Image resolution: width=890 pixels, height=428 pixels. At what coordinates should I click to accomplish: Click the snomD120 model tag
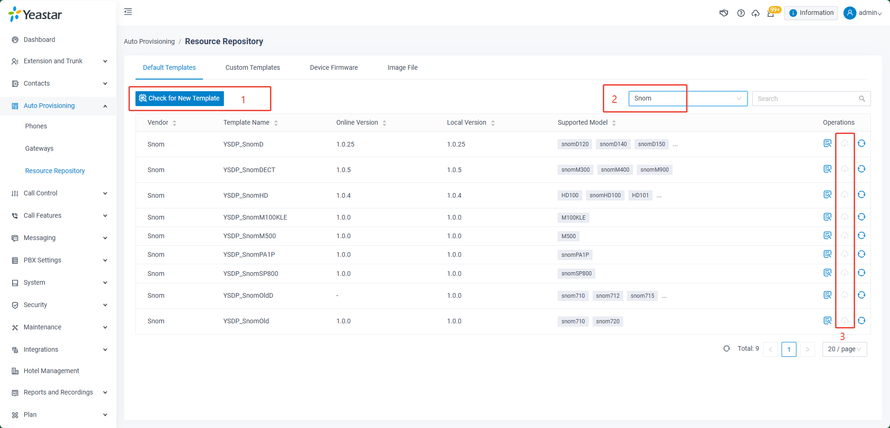click(575, 144)
